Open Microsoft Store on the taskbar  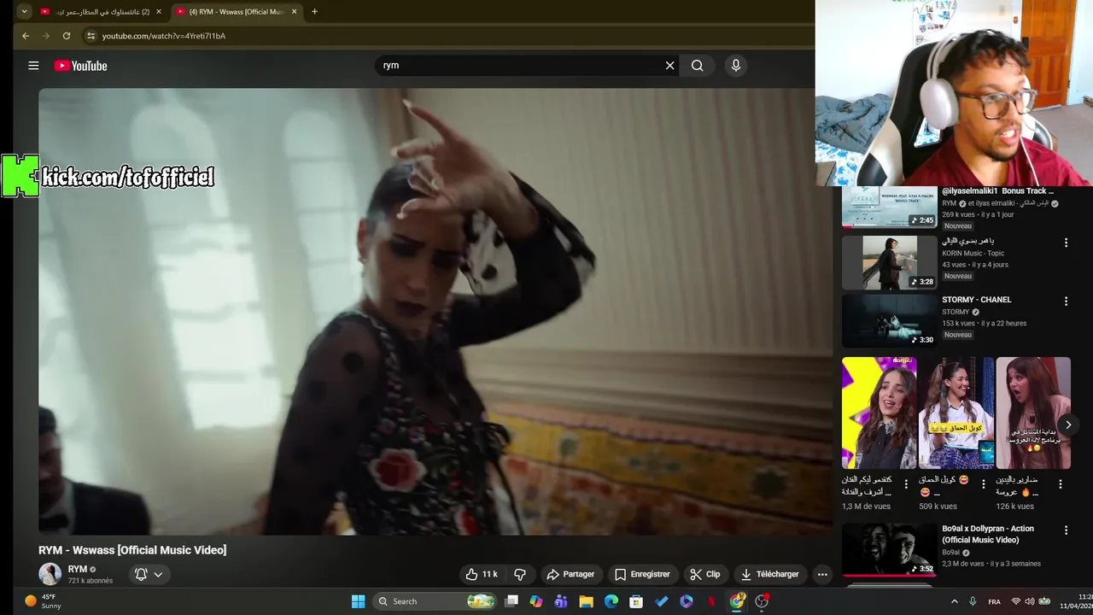point(636,601)
